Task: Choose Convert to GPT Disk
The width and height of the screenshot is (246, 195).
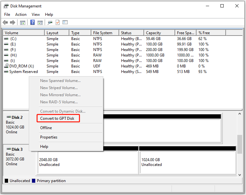Action: click(57, 118)
